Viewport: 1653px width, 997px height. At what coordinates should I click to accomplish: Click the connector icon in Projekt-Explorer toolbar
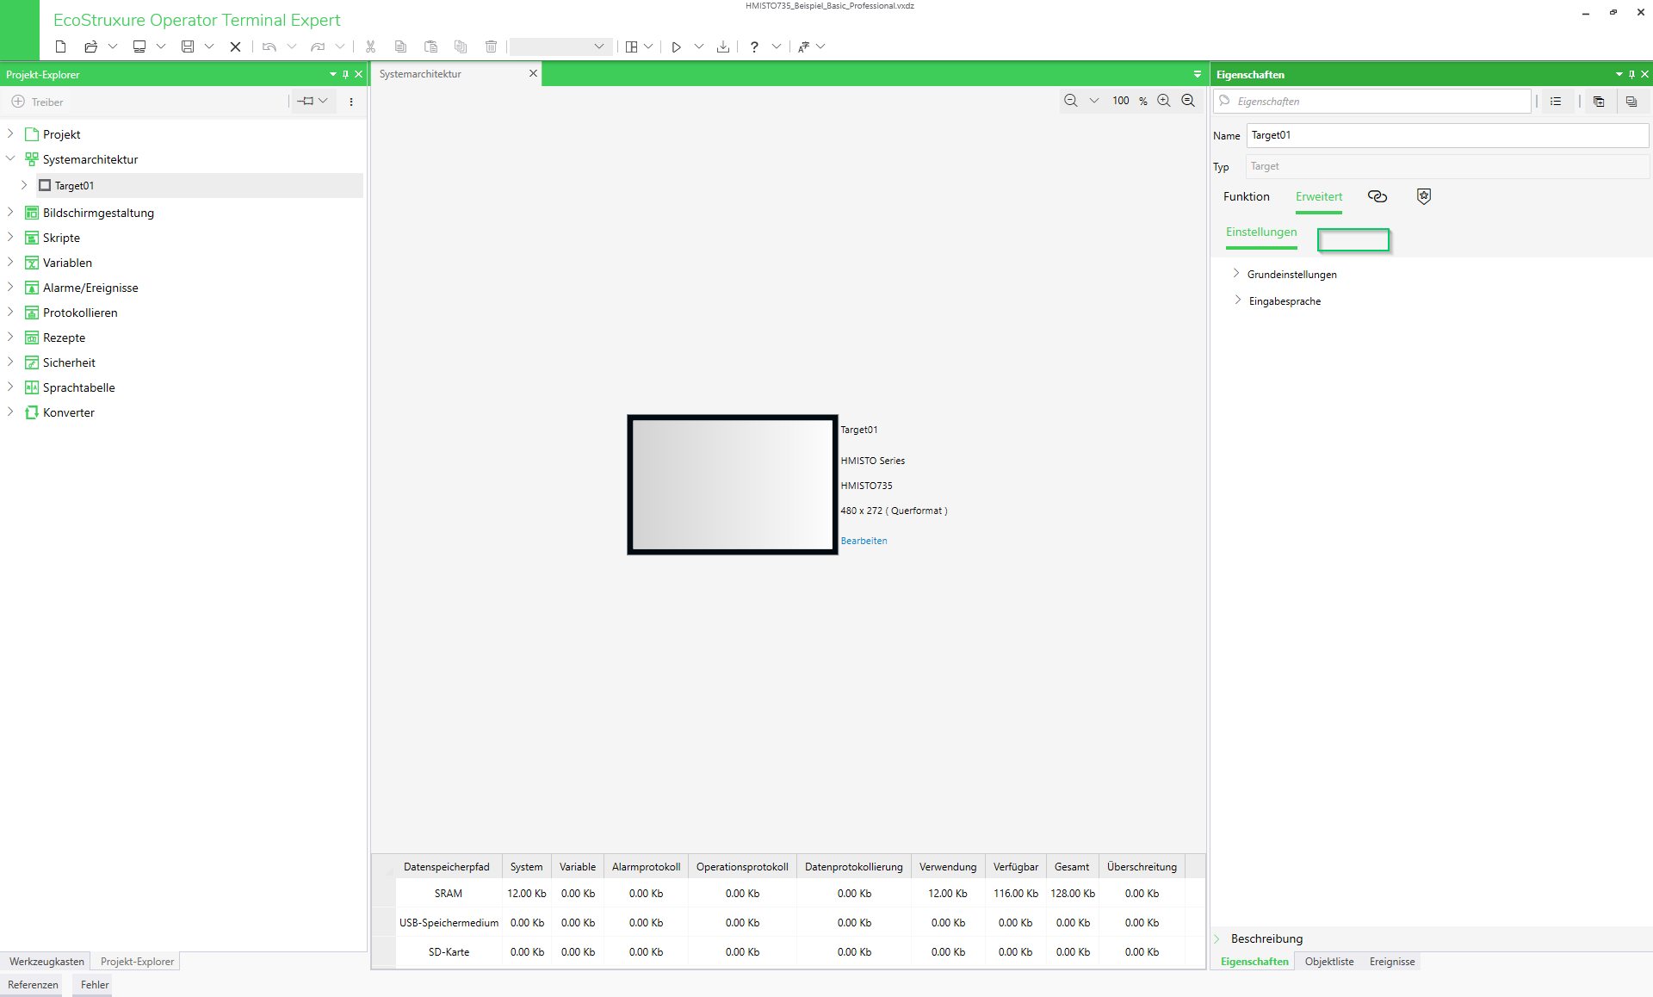pyautogui.click(x=306, y=101)
